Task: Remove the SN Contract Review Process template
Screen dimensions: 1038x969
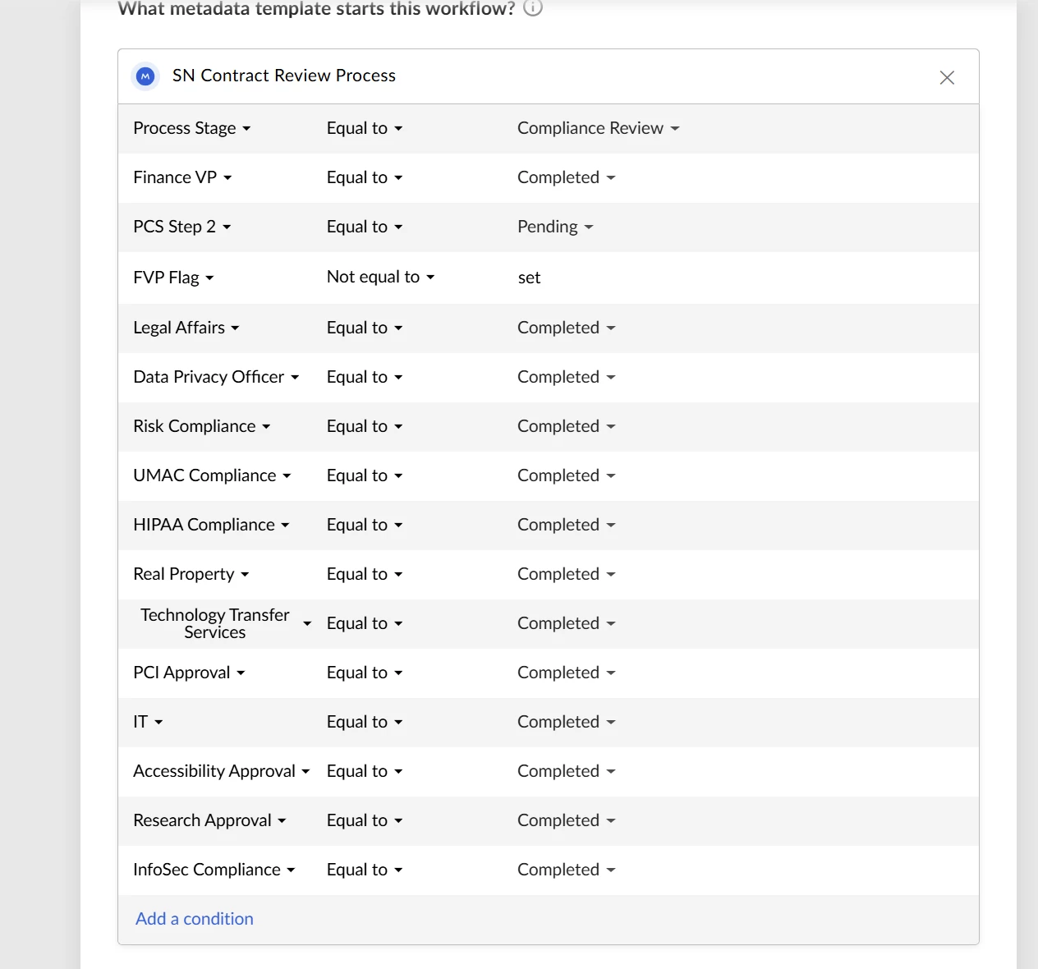Action: [947, 77]
